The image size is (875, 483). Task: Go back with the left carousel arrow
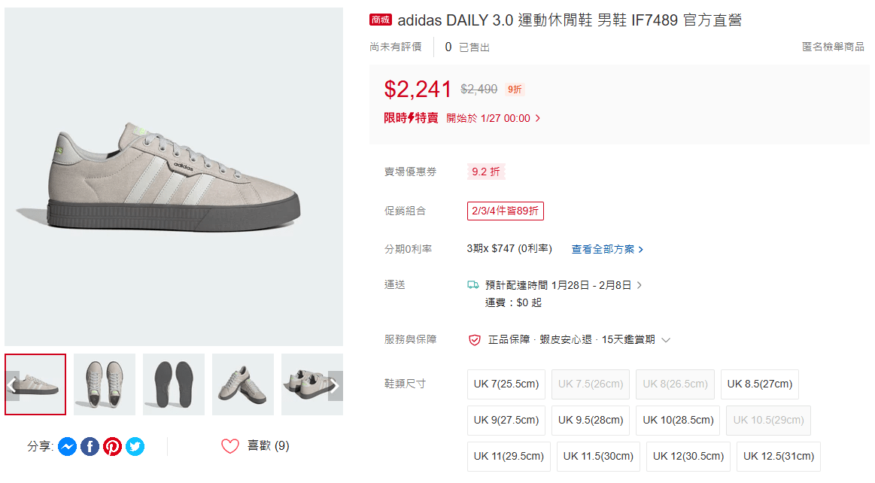(11, 386)
